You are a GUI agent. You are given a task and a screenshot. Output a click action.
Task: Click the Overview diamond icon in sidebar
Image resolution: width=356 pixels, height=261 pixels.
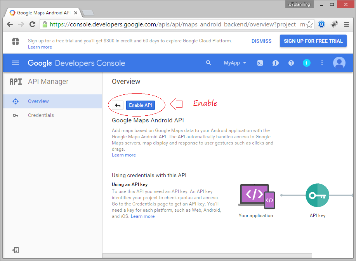point(16,101)
